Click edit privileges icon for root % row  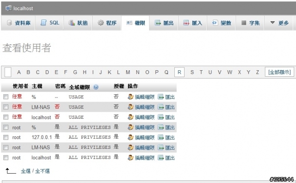click(130, 128)
